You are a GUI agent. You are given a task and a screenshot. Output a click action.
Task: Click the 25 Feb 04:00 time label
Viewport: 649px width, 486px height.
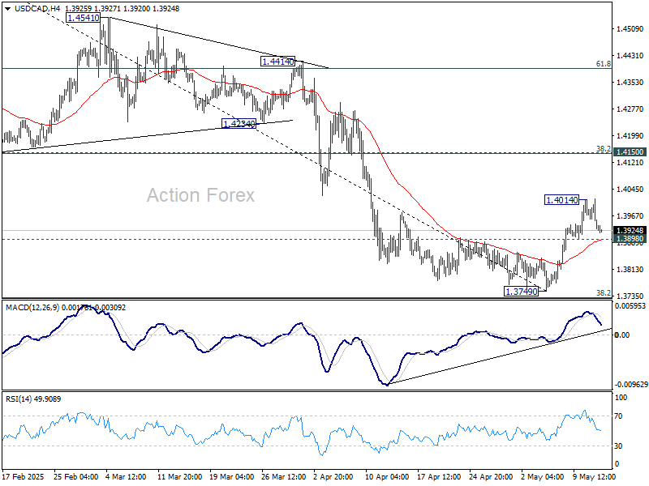coord(75,477)
